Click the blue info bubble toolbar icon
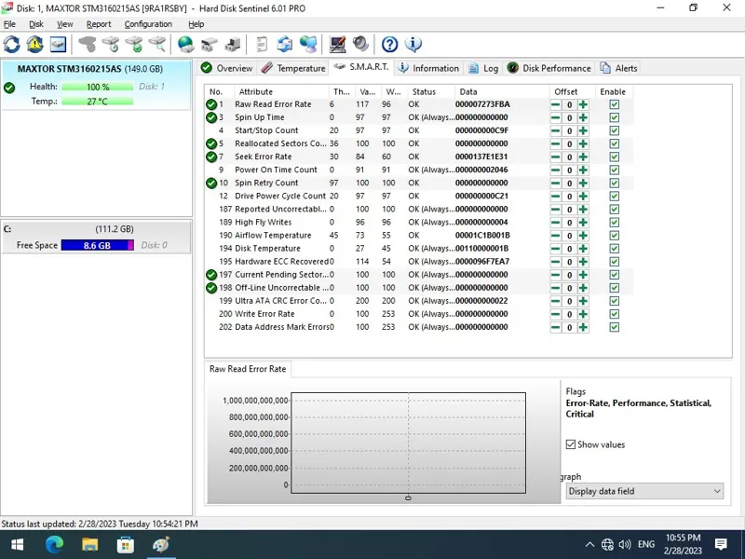 [413, 44]
